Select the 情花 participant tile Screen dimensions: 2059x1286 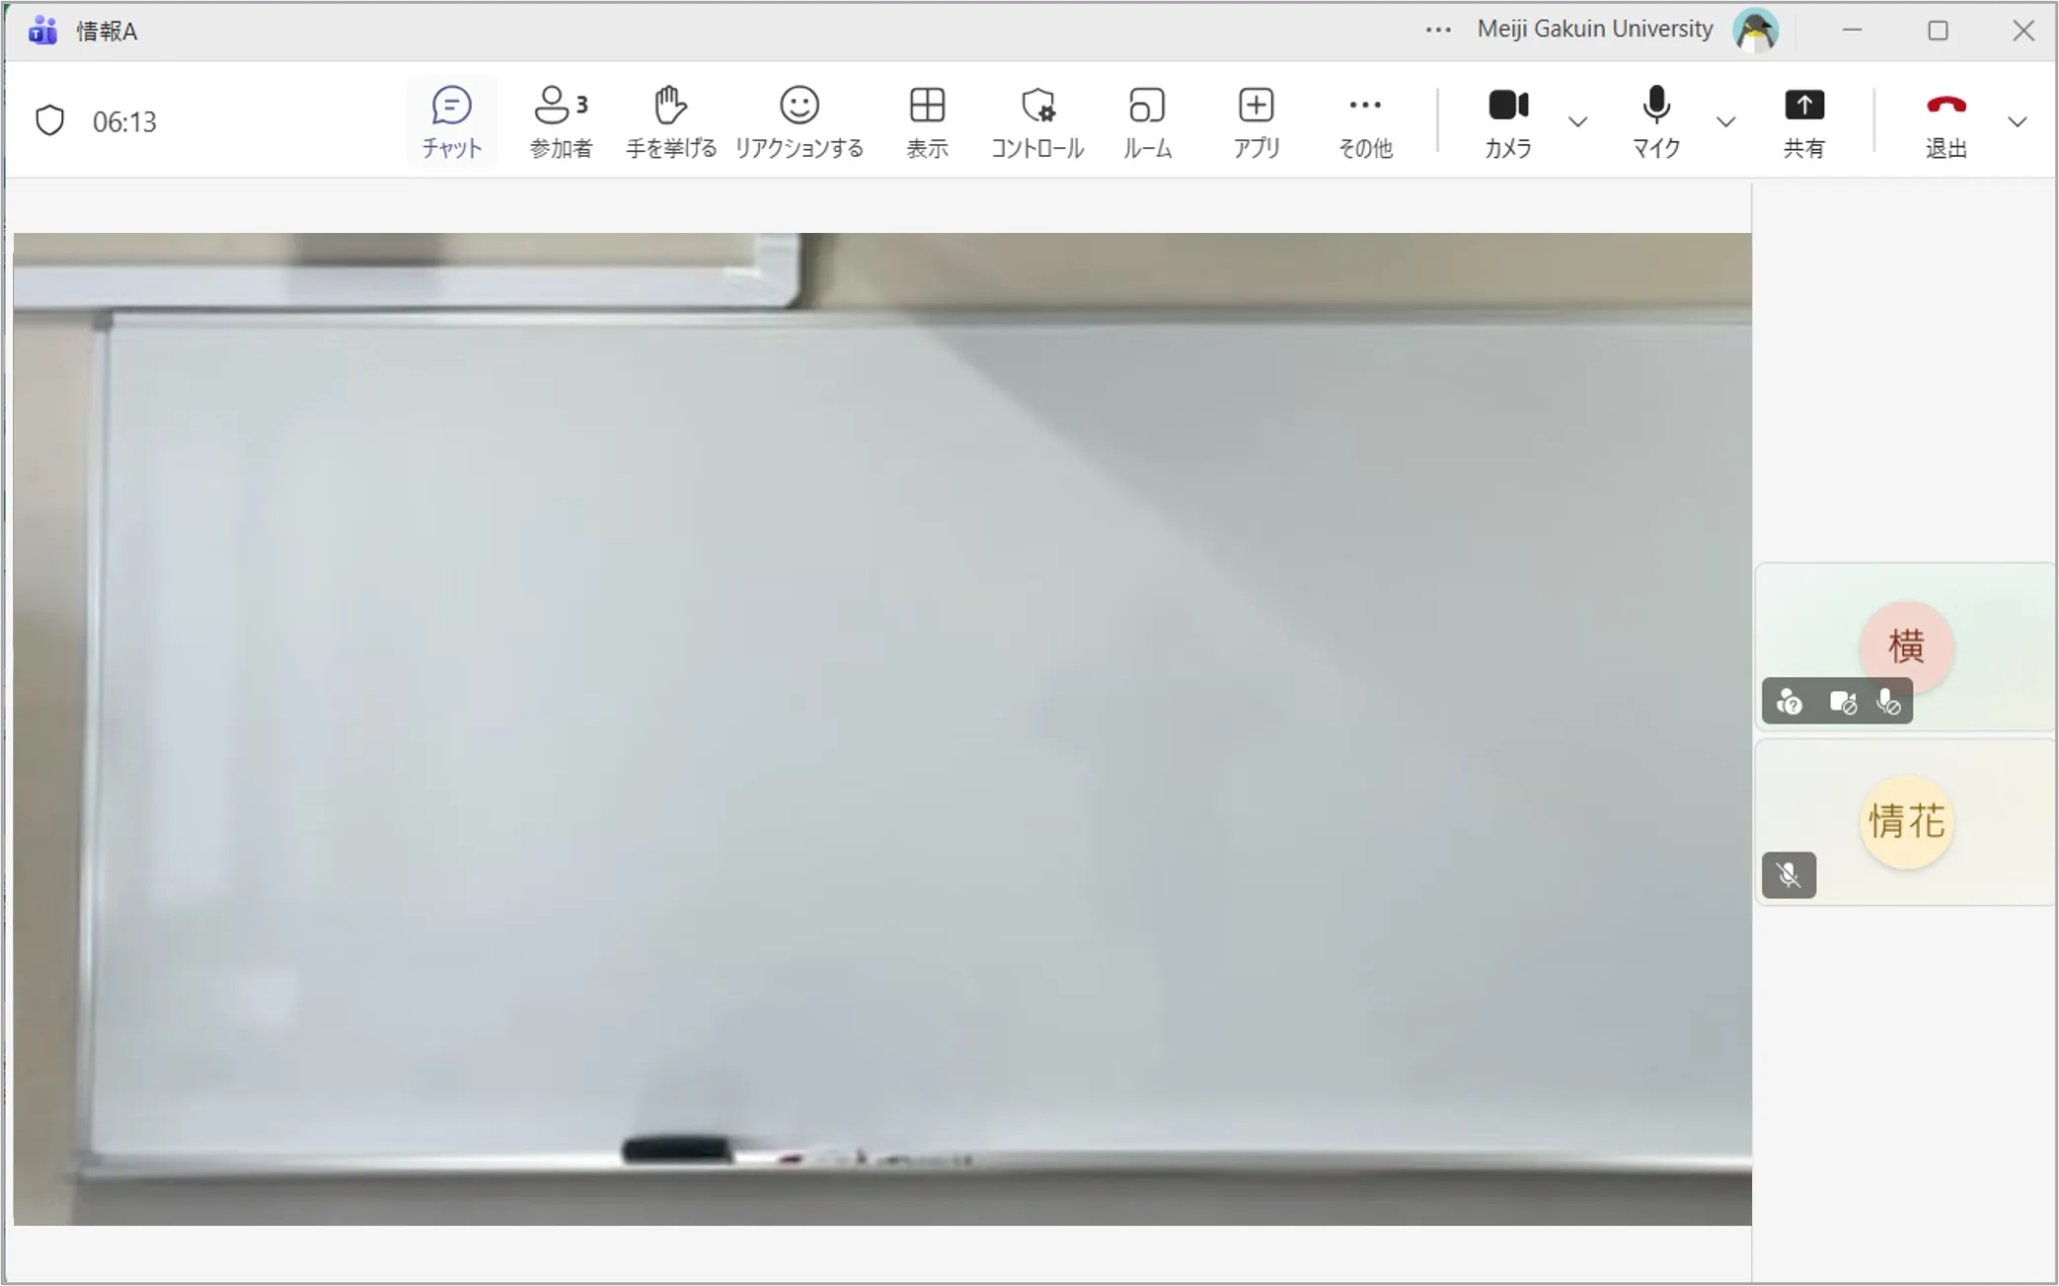pyautogui.click(x=1906, y=822)
